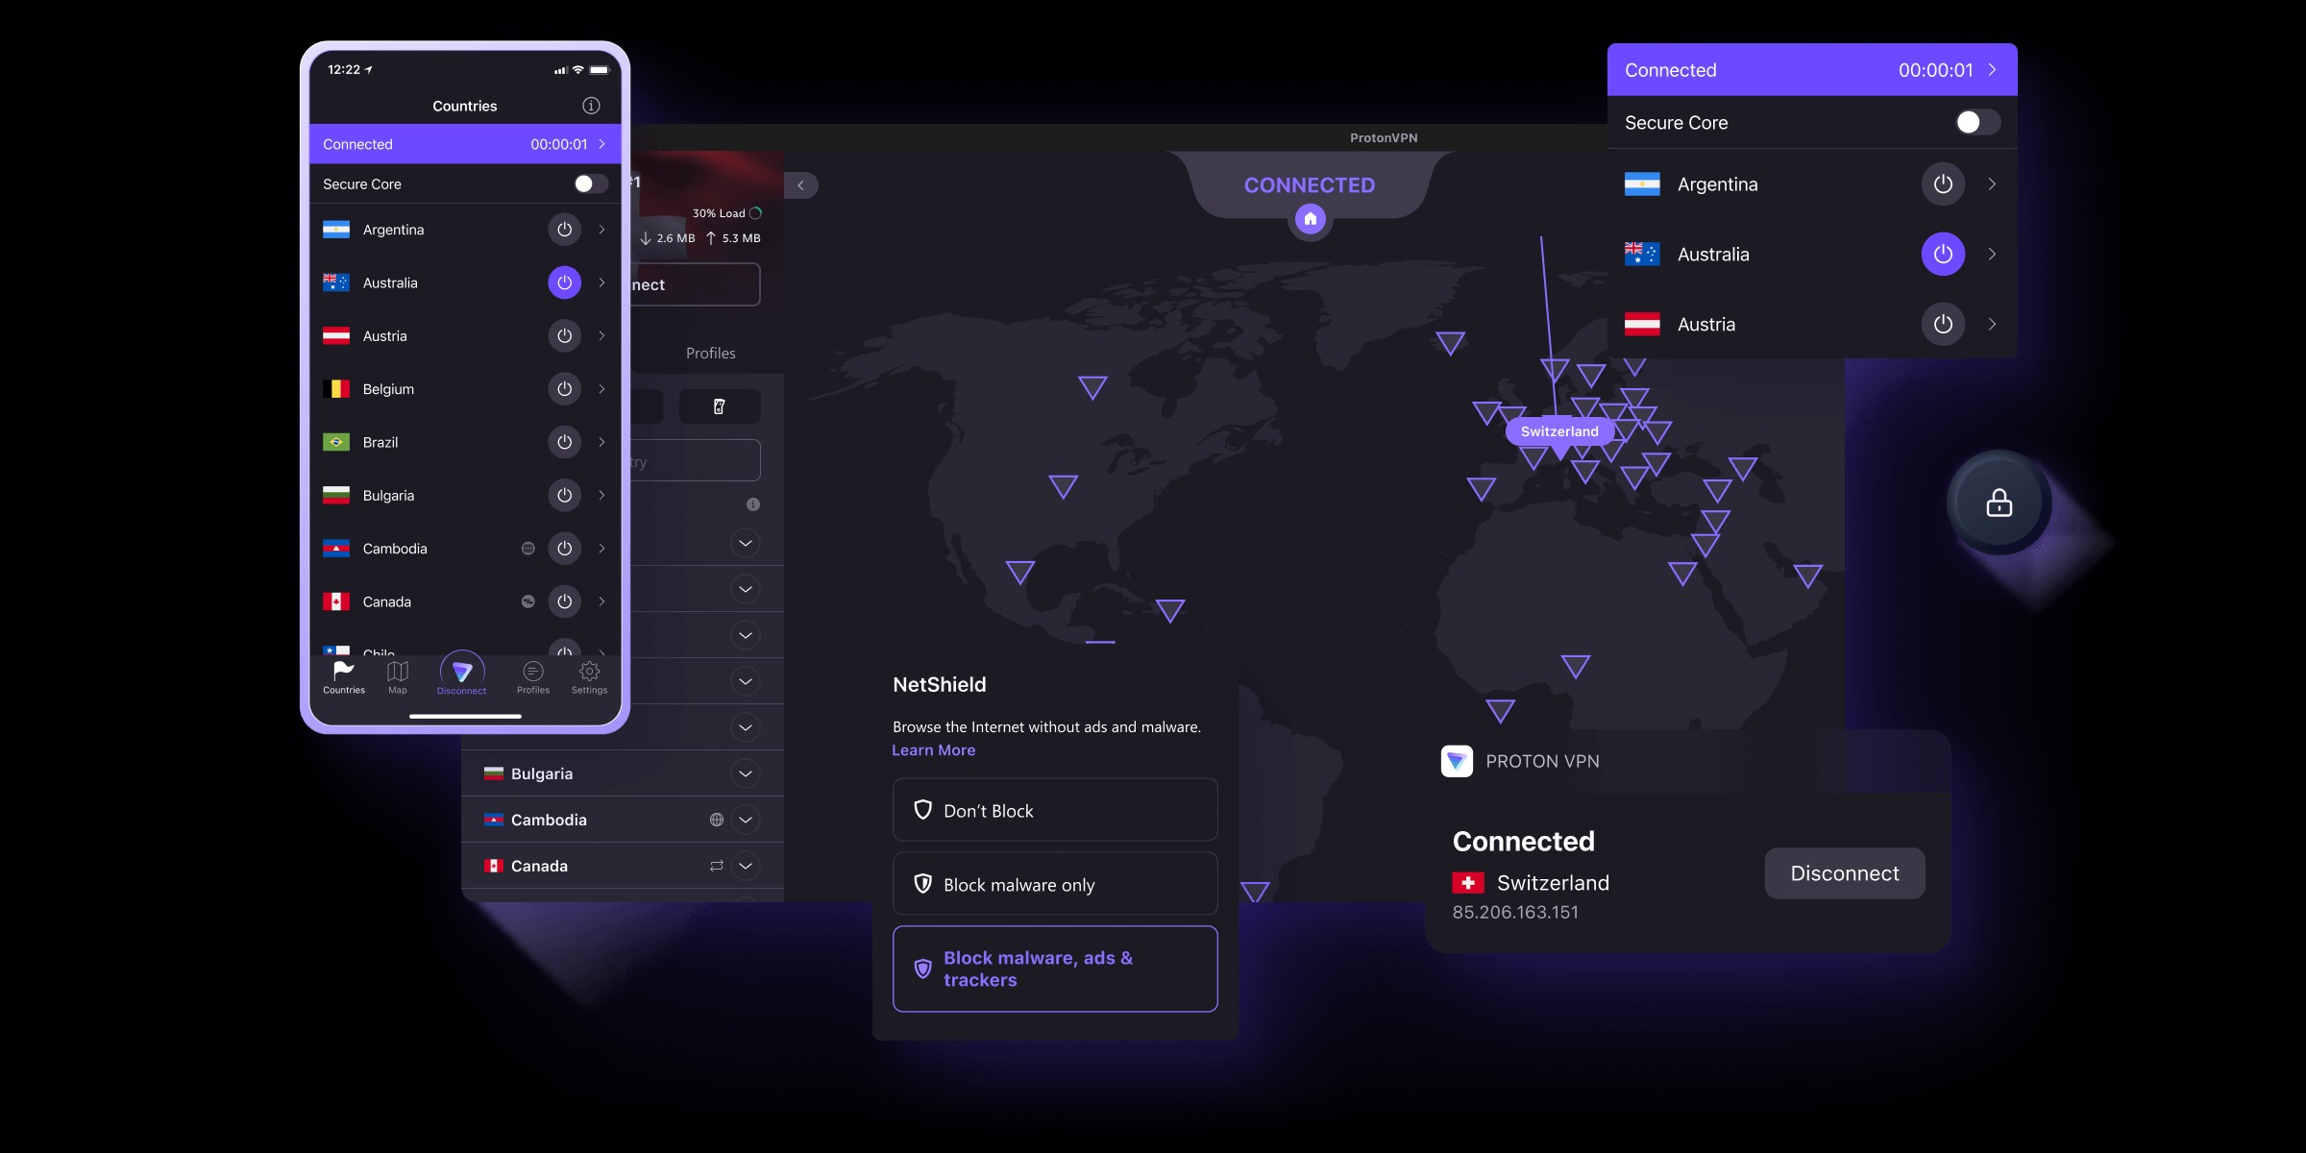Click the info icon near Countries header
This screenshot has height=1153, width=2306.
point(590,105)
